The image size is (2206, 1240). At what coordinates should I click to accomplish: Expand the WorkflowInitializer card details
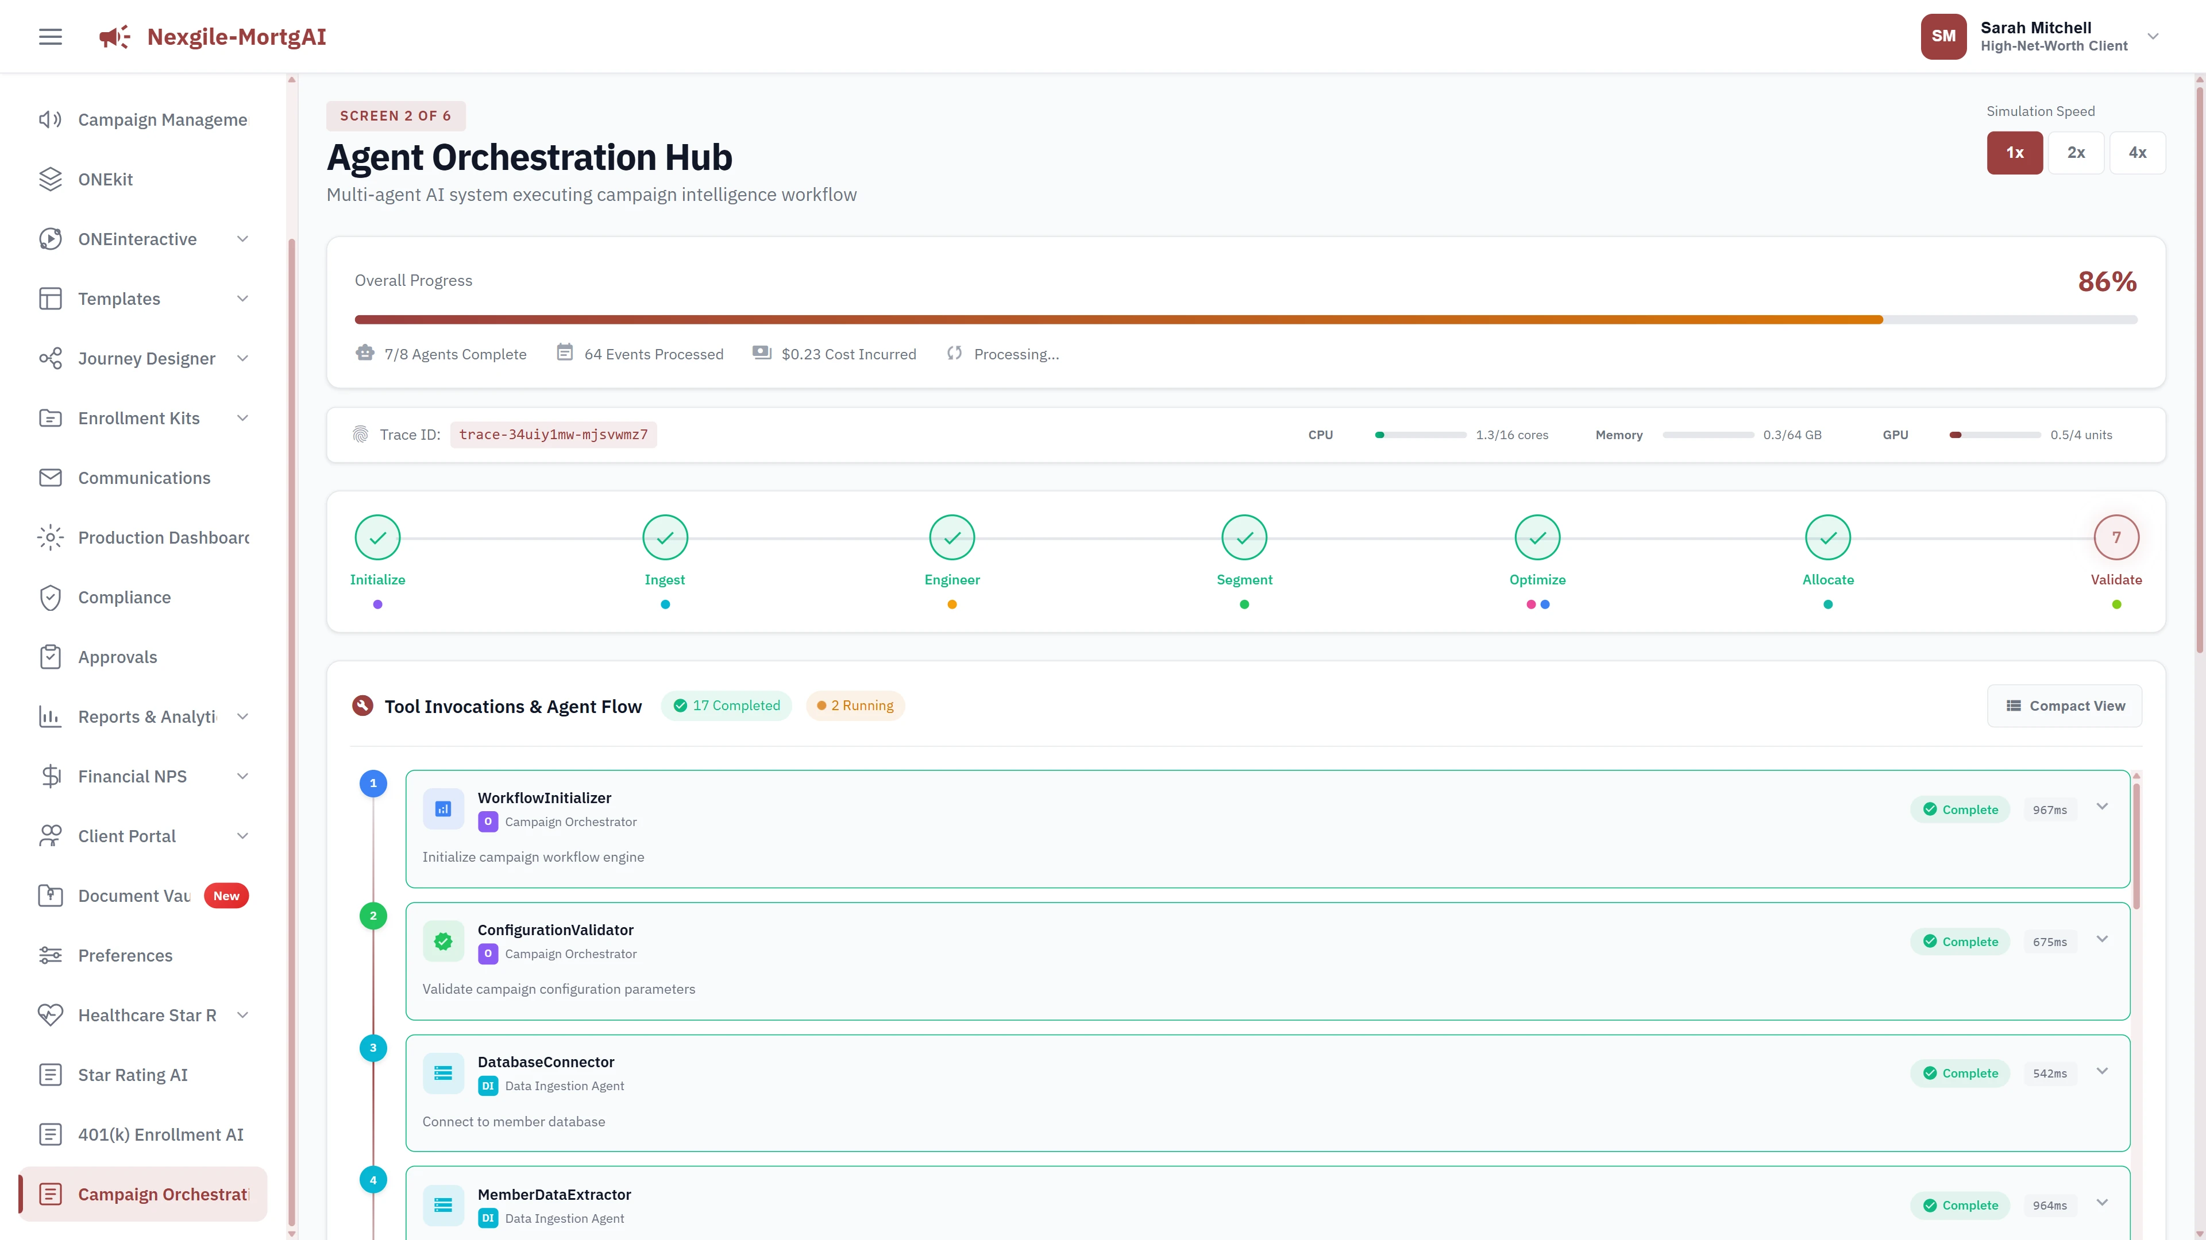(2101, 806)
